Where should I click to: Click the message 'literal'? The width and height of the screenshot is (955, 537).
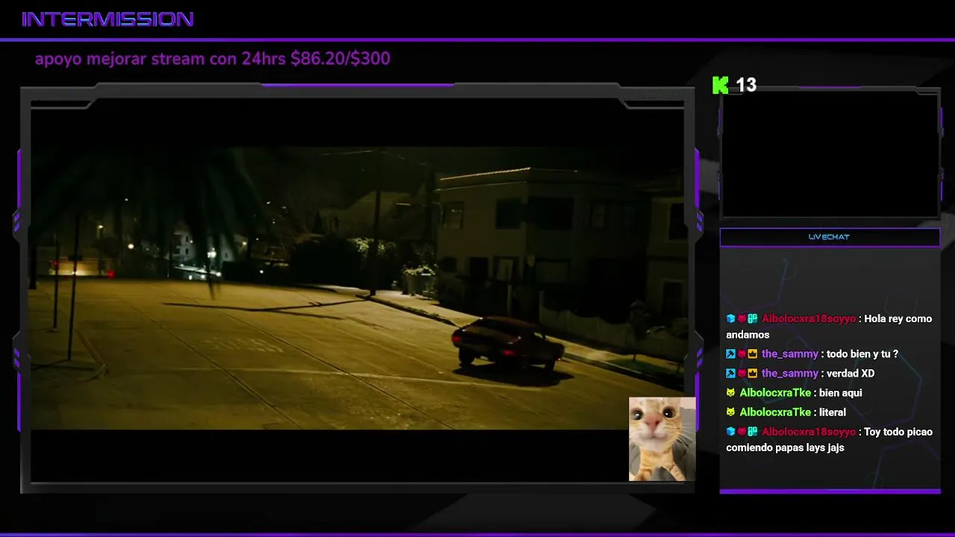pos(833,412)
